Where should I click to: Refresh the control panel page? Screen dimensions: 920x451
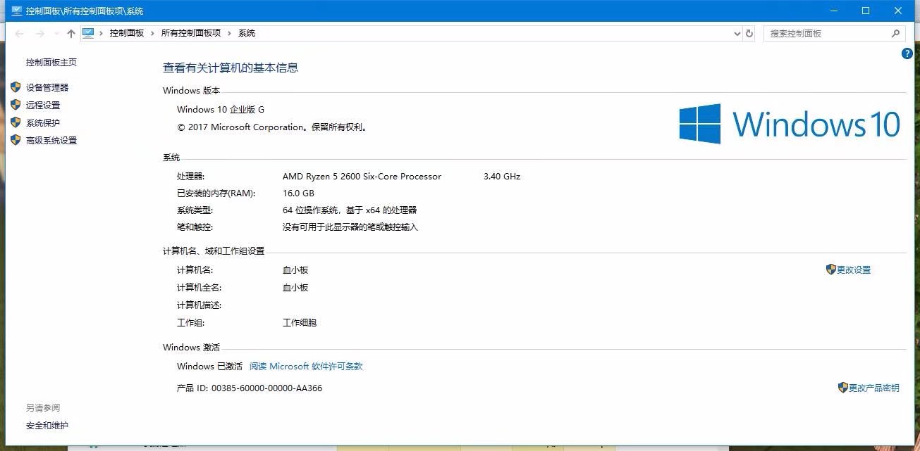[749, 33]
